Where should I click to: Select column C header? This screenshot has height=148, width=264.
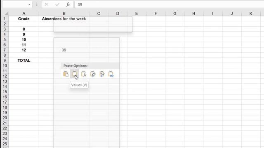tap(99, 14)
